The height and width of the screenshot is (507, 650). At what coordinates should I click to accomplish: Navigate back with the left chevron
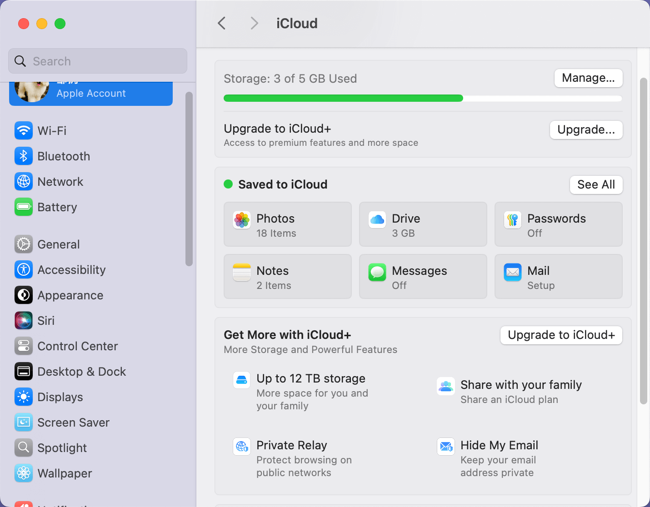coord(222,24)
